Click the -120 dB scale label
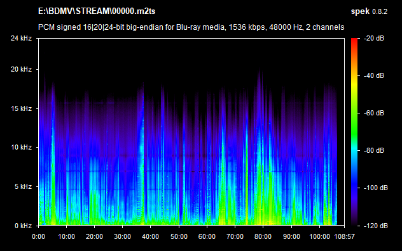 (375, 226)
